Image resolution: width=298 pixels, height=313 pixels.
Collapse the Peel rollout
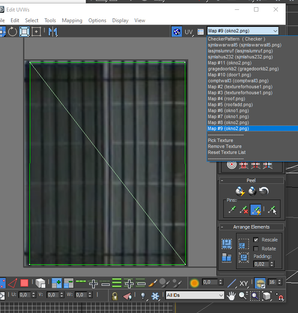point(222,180)
